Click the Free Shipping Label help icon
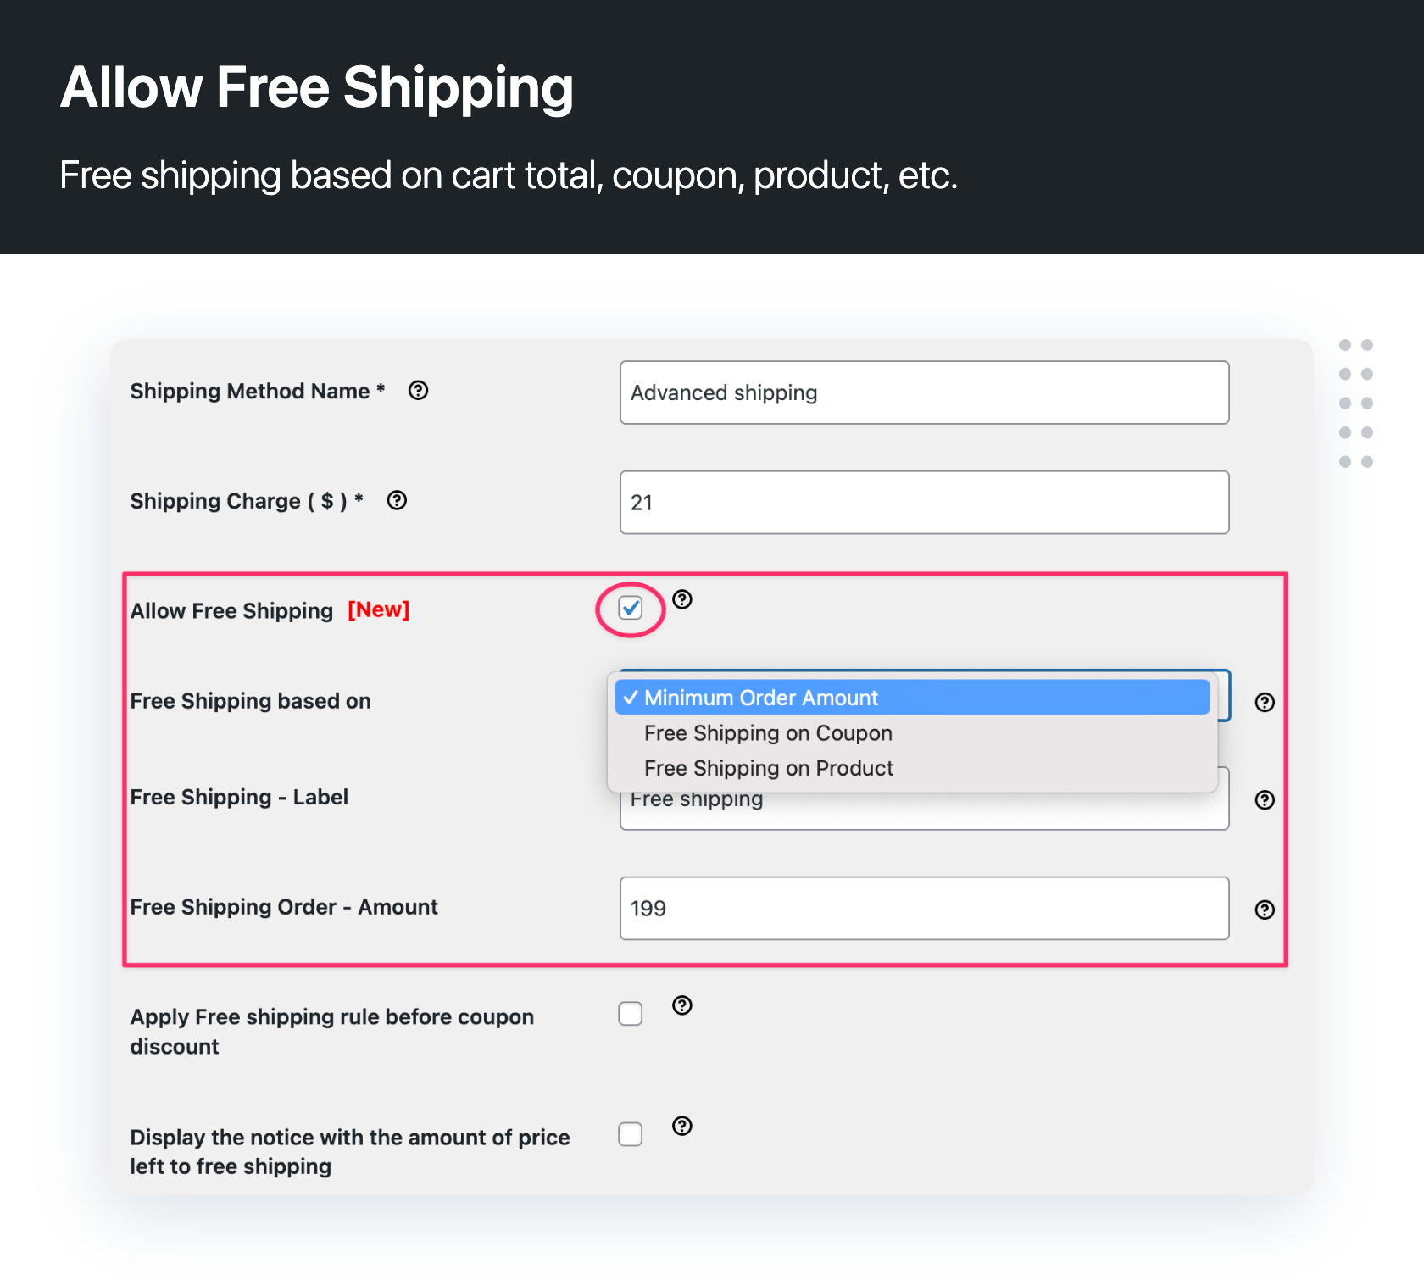The image size is (1424, 1280). 1264,799
